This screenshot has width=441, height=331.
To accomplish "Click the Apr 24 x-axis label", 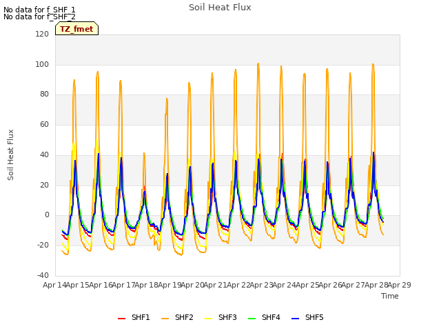I will coord(285,285).
